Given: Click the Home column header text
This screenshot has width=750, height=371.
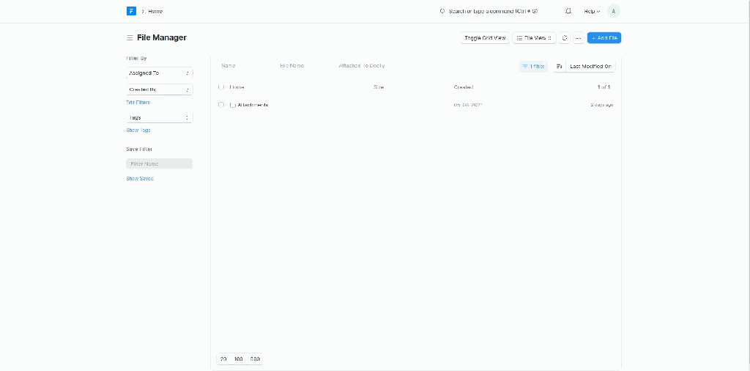Looking at the screenshot, I should coord(237,87).
